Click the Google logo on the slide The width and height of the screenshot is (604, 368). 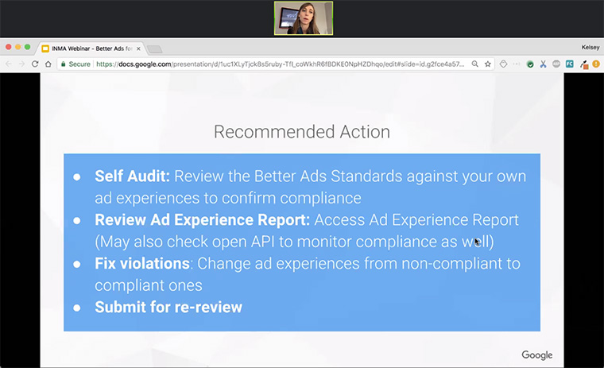(x=537, y=355)
